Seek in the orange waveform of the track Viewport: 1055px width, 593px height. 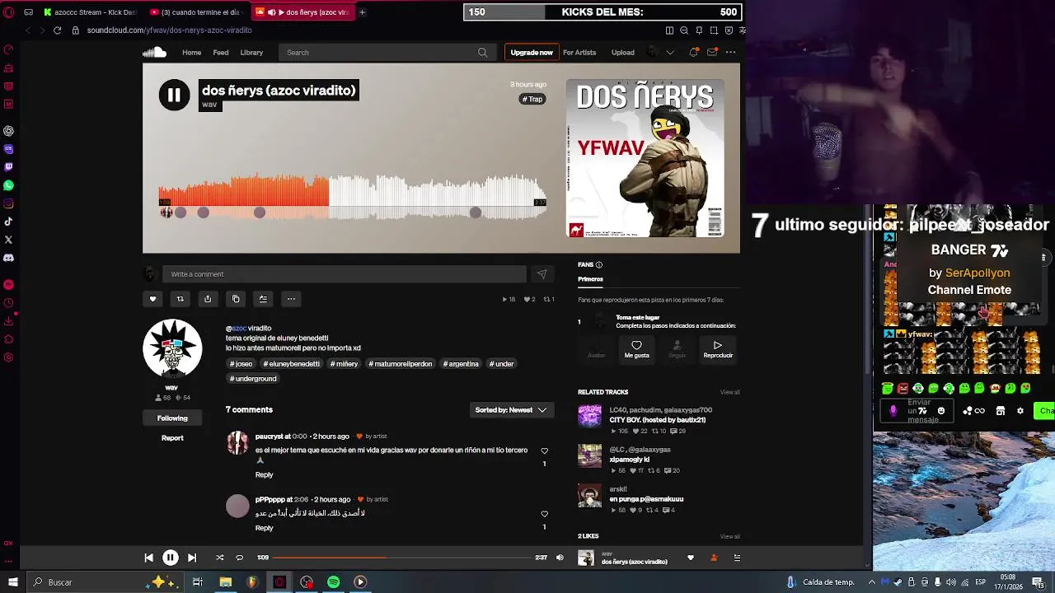tap(243, 191)
